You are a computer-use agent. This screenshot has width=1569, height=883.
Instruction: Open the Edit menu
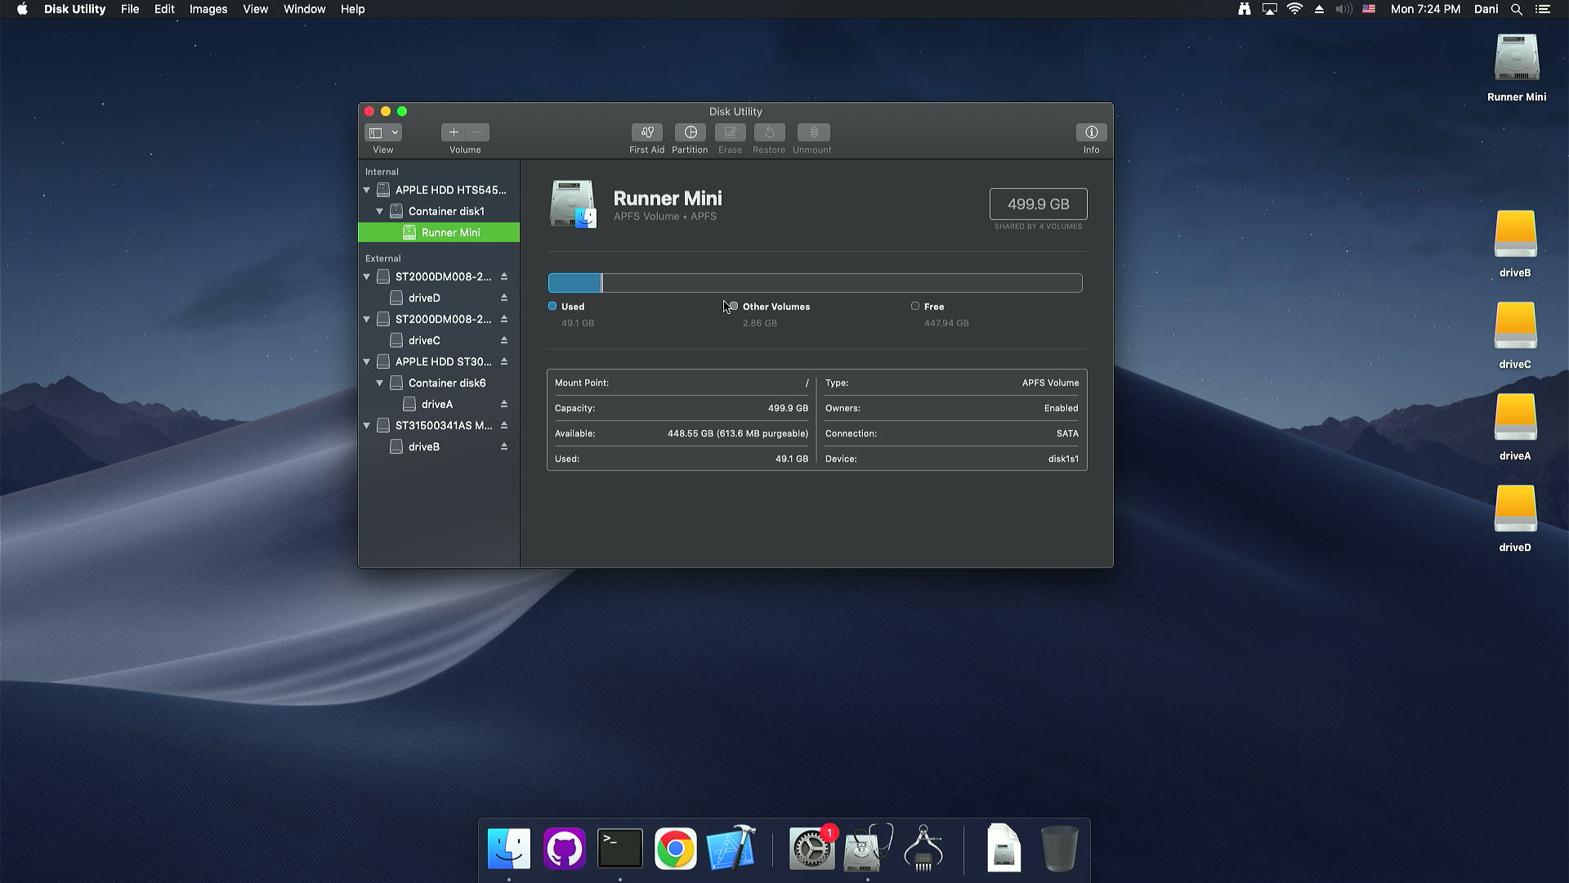point(164,9)
